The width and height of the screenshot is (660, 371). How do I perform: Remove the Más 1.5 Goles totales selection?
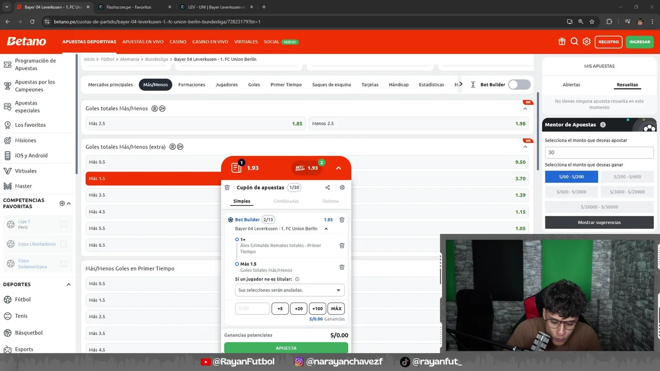coord(342,267)
